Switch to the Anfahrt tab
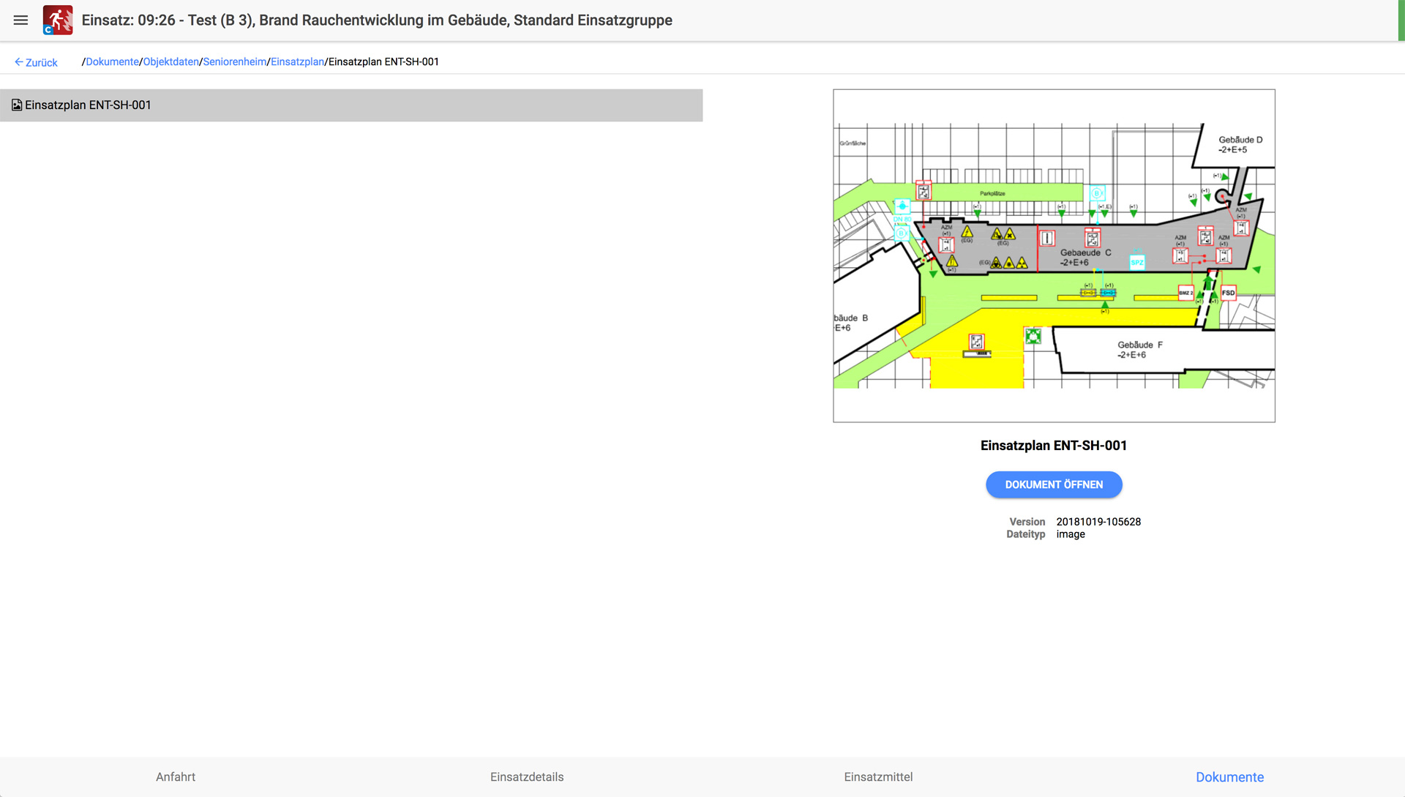 pyautogui.click(x=176, y=777)
